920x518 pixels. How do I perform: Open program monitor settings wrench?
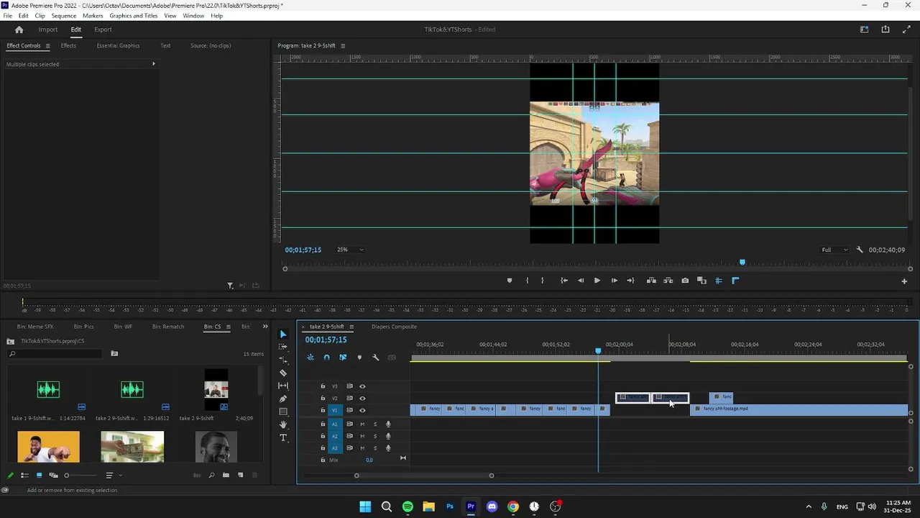tap(860, 250)
